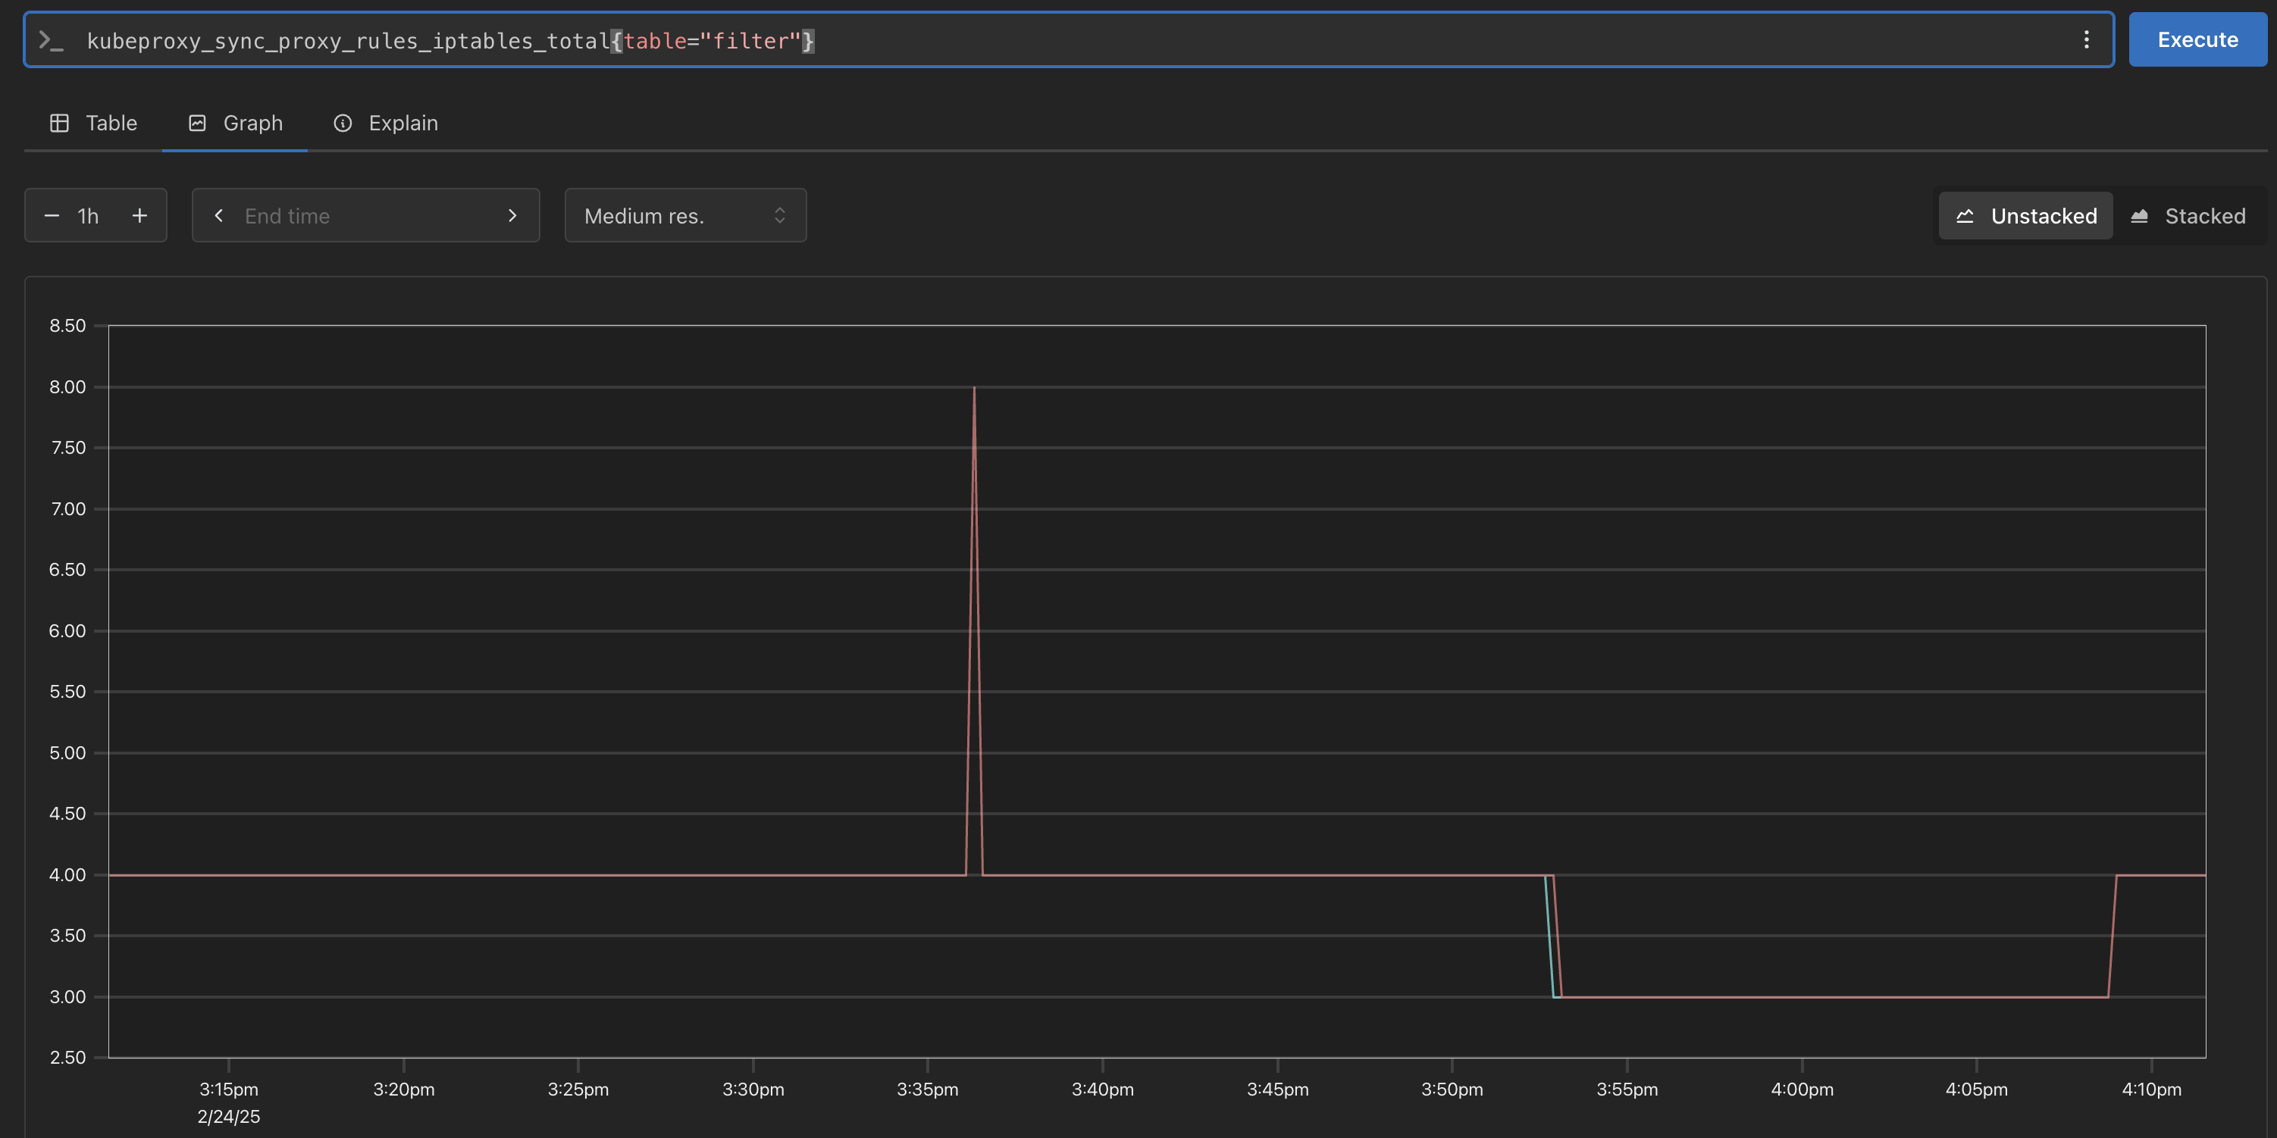2277x1138 pixels.
Task: Focus the End time input field
Action: point(364,216)
